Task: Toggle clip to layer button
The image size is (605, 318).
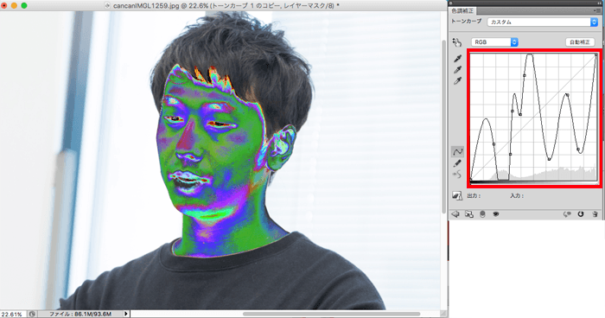Action: click(x=482, y=214)
